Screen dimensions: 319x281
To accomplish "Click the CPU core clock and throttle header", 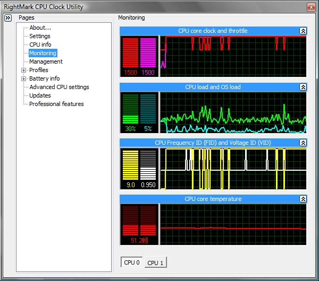I will point(213,31).
